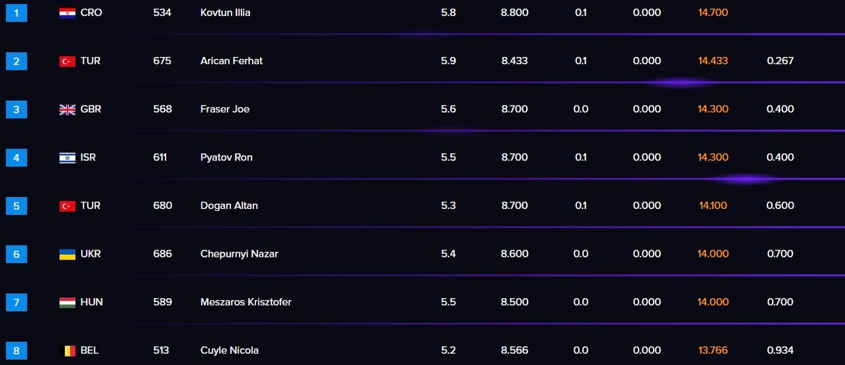Screen dimensions: 845x365
Task: Open athlete Kovtun Illia
Action: click(225, 13)
